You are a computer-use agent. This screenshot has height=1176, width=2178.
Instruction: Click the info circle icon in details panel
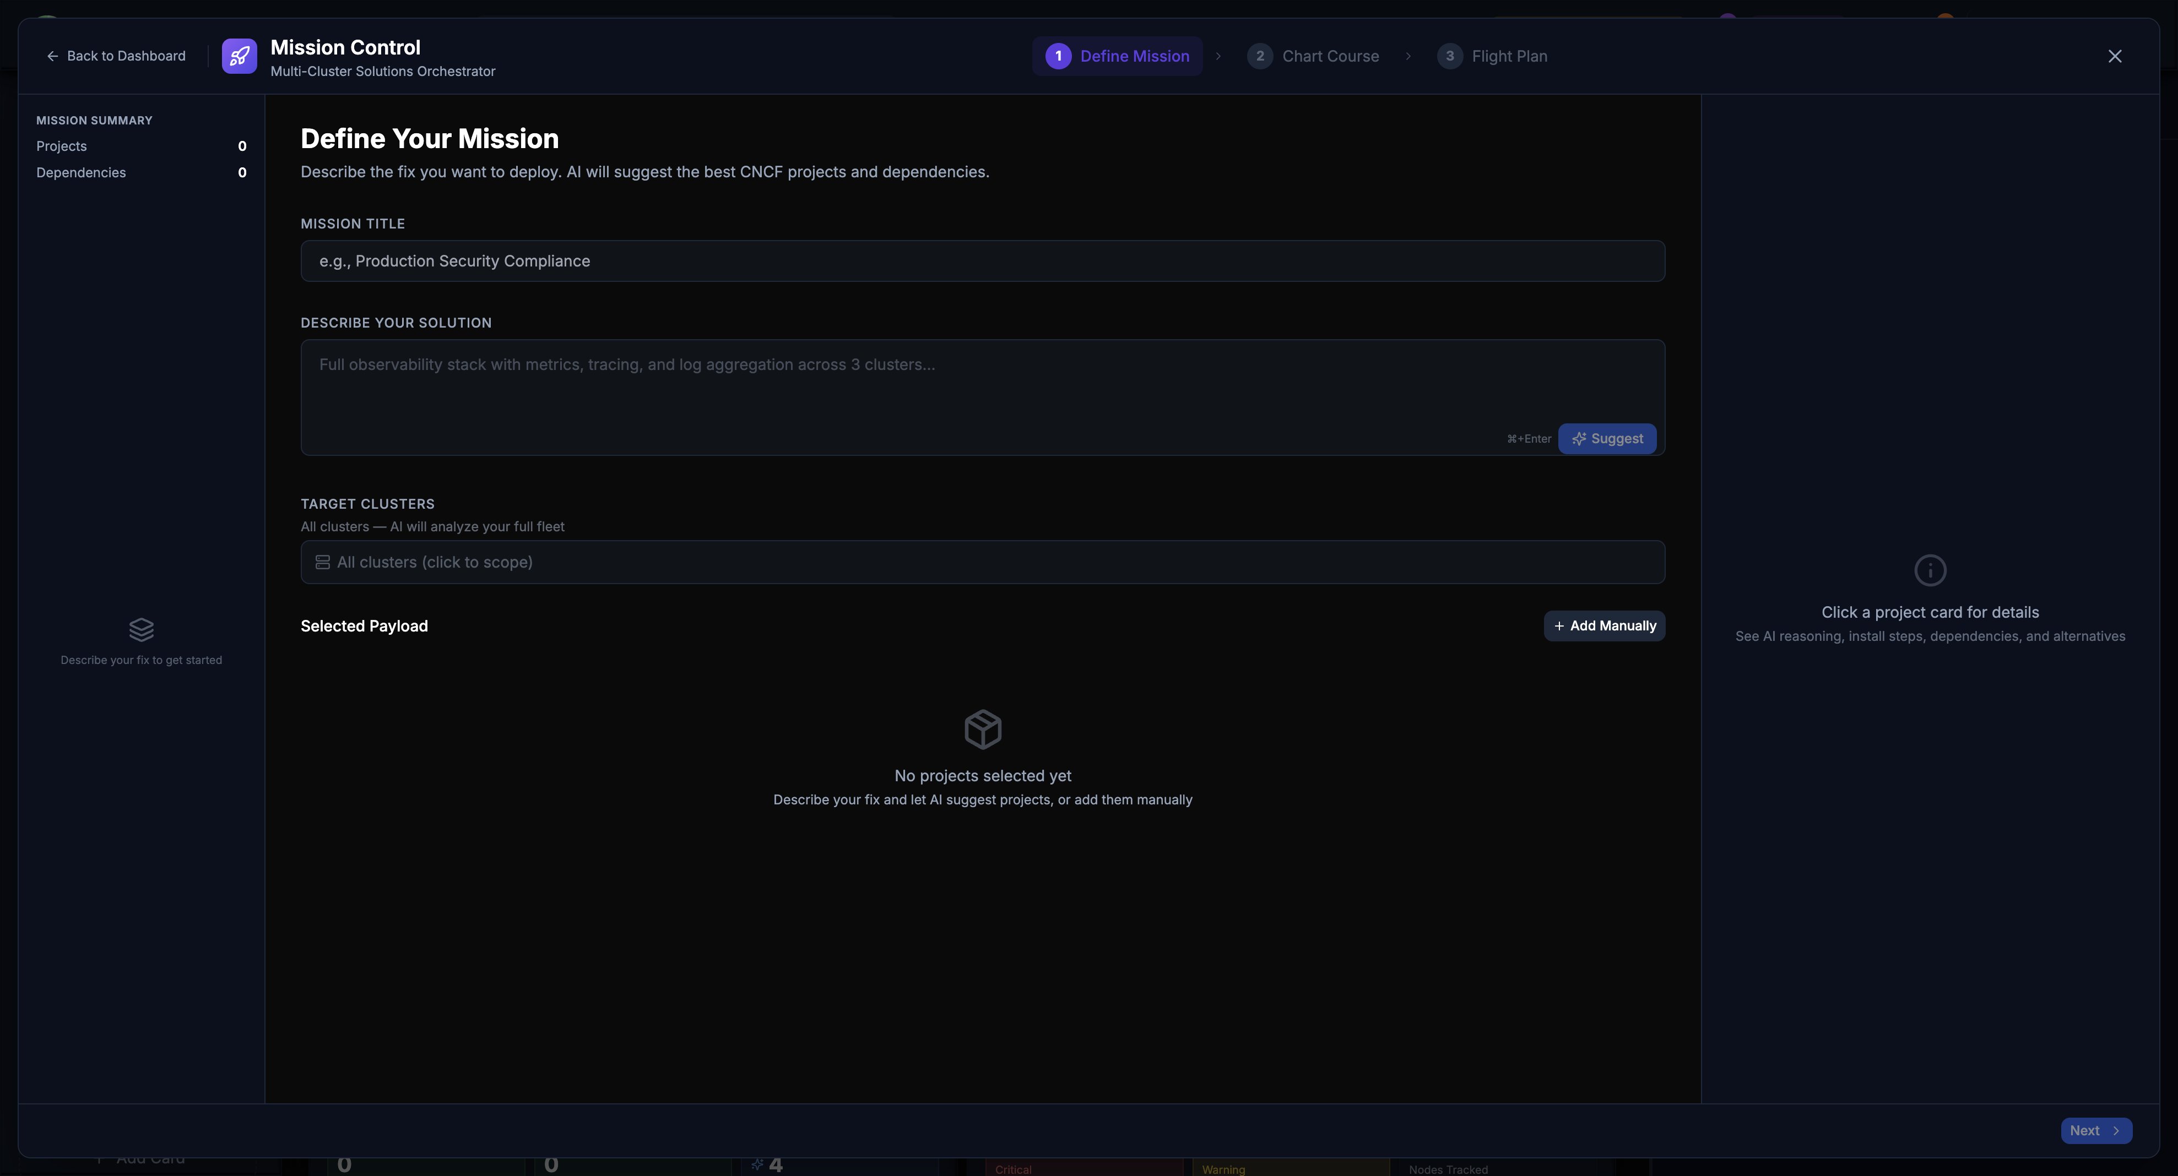pyautogui.click(x=1930, y=570)
